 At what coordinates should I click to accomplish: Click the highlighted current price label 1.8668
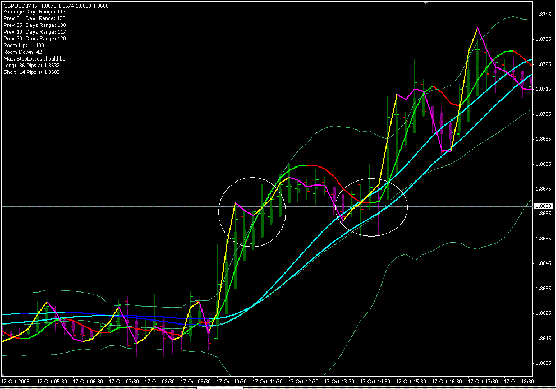pos(544,206)
